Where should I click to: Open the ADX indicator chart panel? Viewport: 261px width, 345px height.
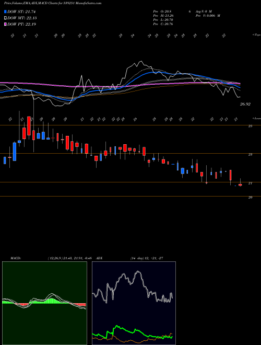(x=134, y=303)
